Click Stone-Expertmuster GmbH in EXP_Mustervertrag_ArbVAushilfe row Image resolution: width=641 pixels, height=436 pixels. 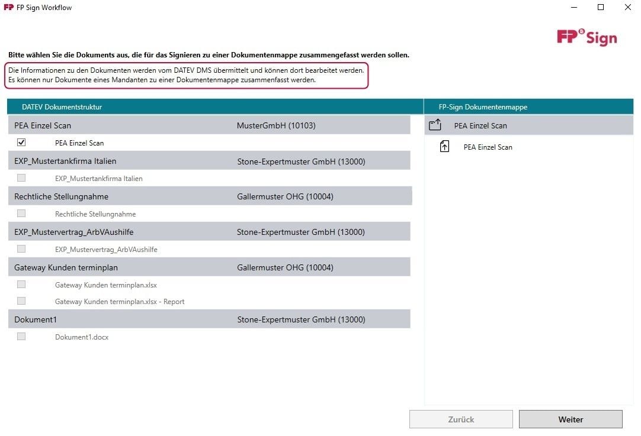pyautogui.click(x=301, y=232)
